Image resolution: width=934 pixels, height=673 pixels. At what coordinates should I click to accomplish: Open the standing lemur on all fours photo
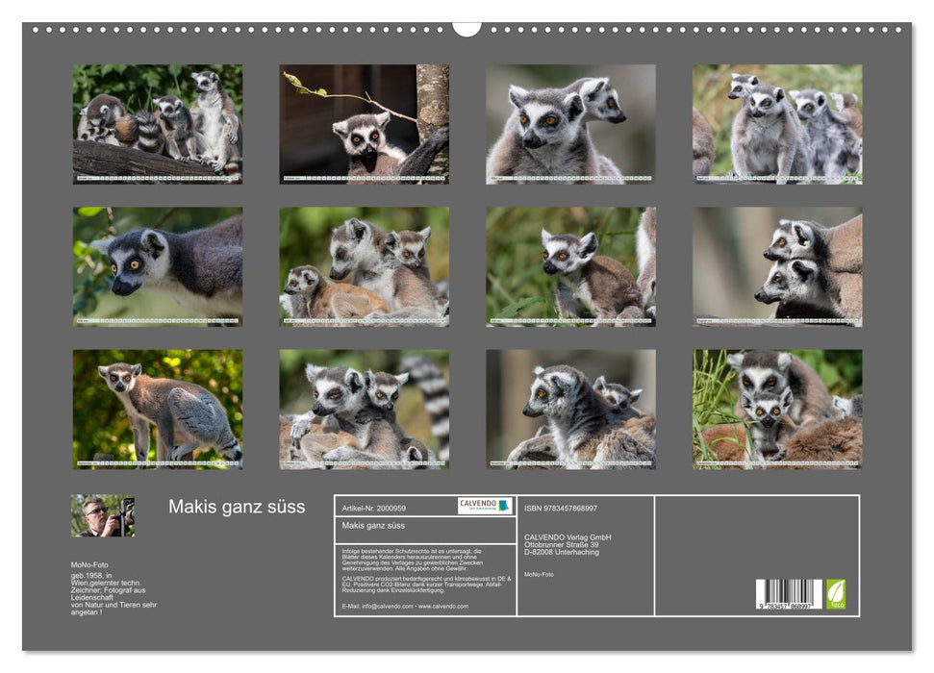point(158,409)
